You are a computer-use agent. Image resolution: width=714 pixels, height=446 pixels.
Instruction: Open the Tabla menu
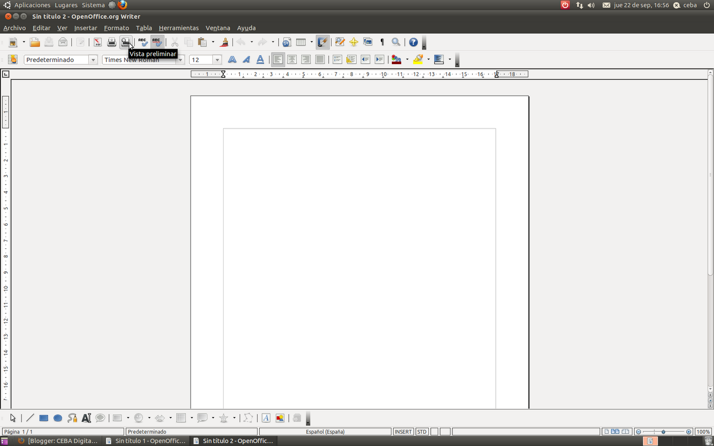tap(144, 28)
